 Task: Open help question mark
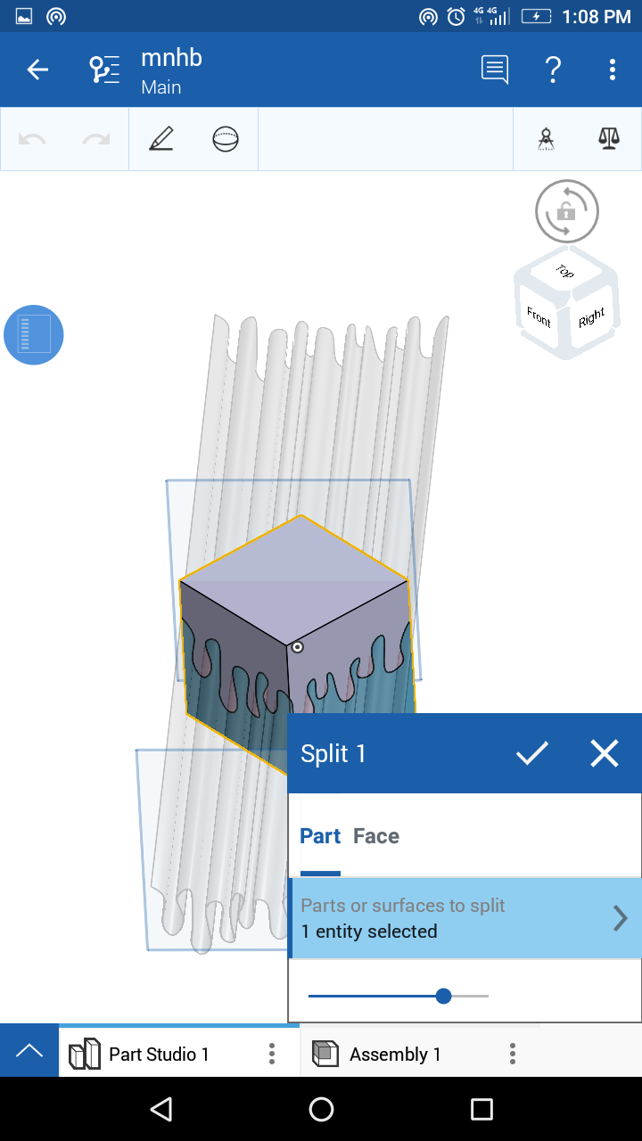[554, 70]
